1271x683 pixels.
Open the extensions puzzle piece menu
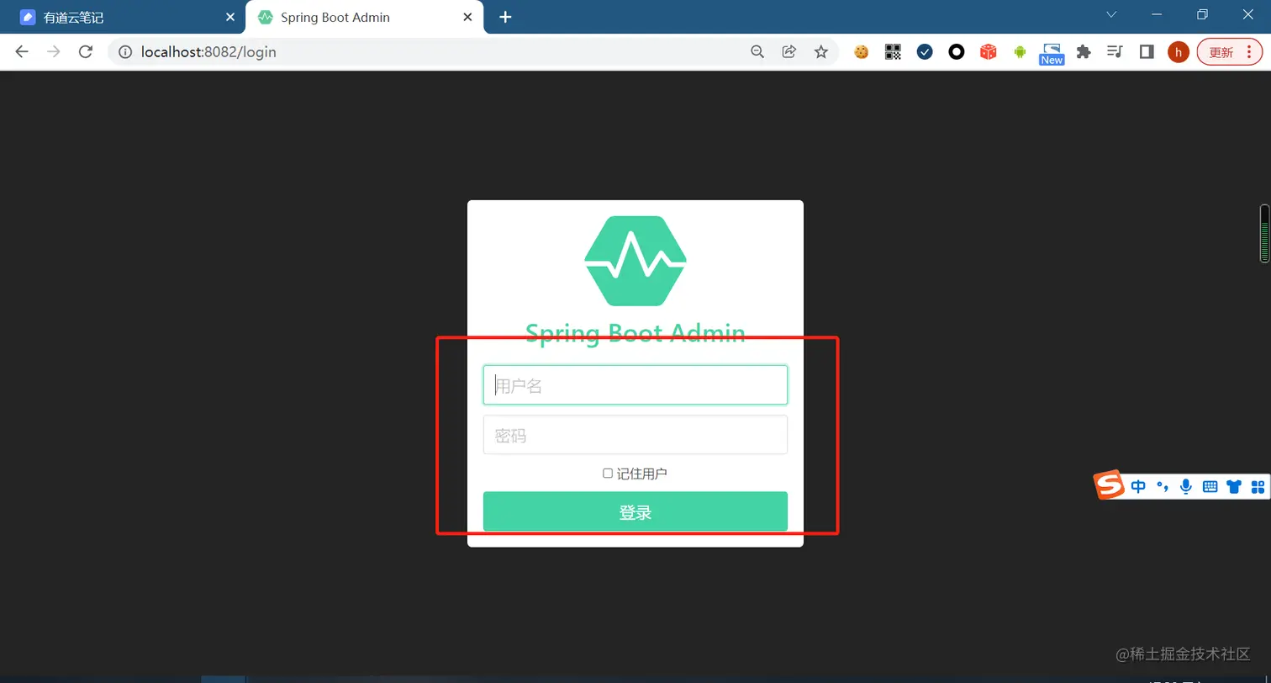tap(1084, 52)
